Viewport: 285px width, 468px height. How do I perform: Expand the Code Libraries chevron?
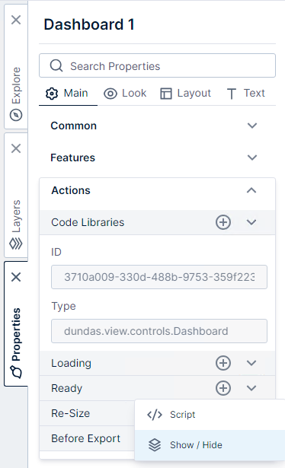pos(251,222)
